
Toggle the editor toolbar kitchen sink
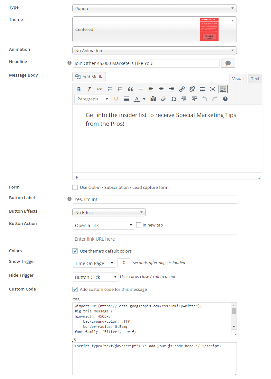pyautogui.click(x=223, y=89)
